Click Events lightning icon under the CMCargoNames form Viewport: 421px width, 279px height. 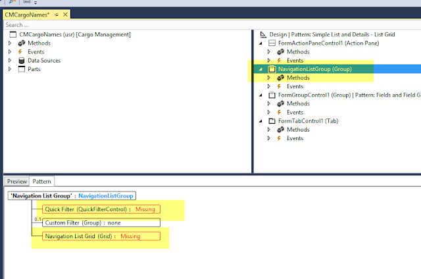click(x=20, y=51)
